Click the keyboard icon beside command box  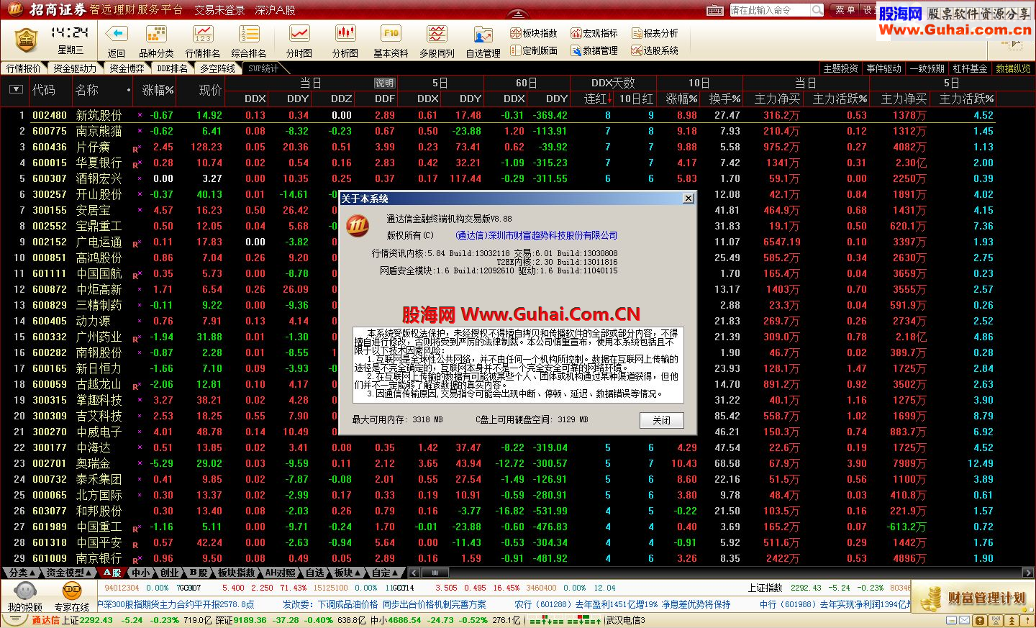pyautogui.click(x=715, y=10)
